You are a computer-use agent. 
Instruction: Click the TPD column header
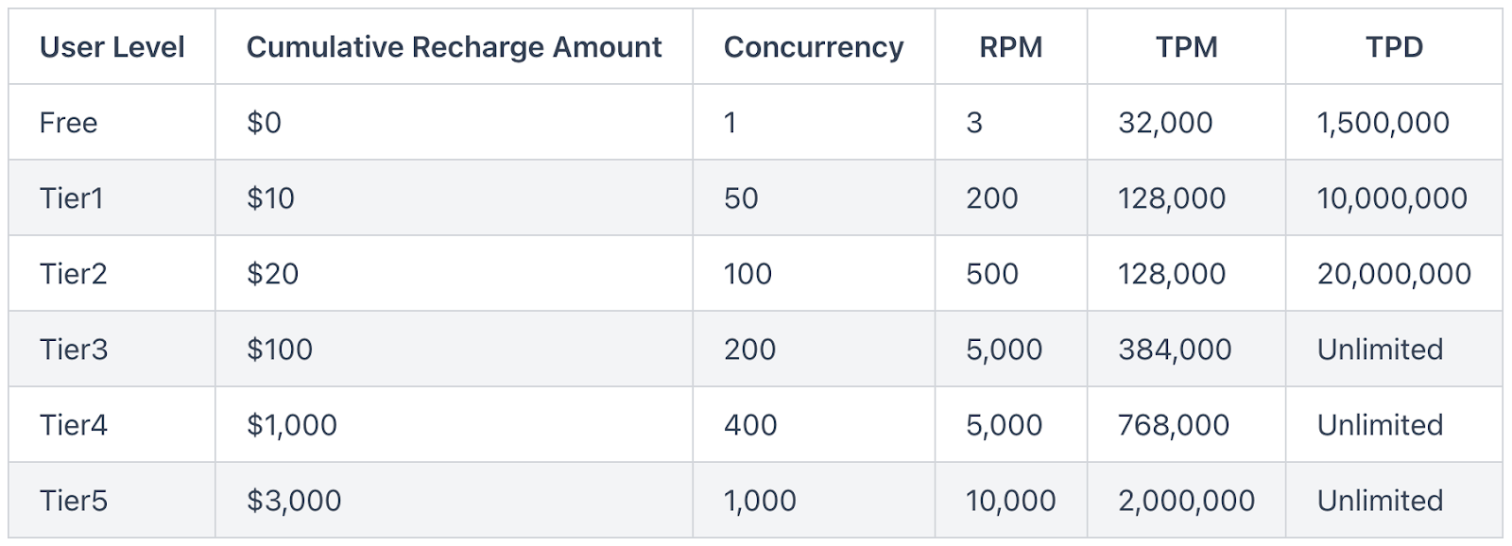point(1394,47)
